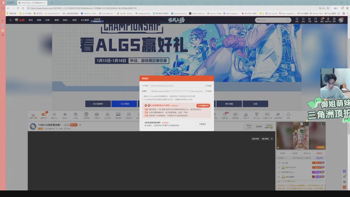Open the usage-tutorial link beside the companion title
The height and width of the screenshot is (197, 350).
click(175, 106)
